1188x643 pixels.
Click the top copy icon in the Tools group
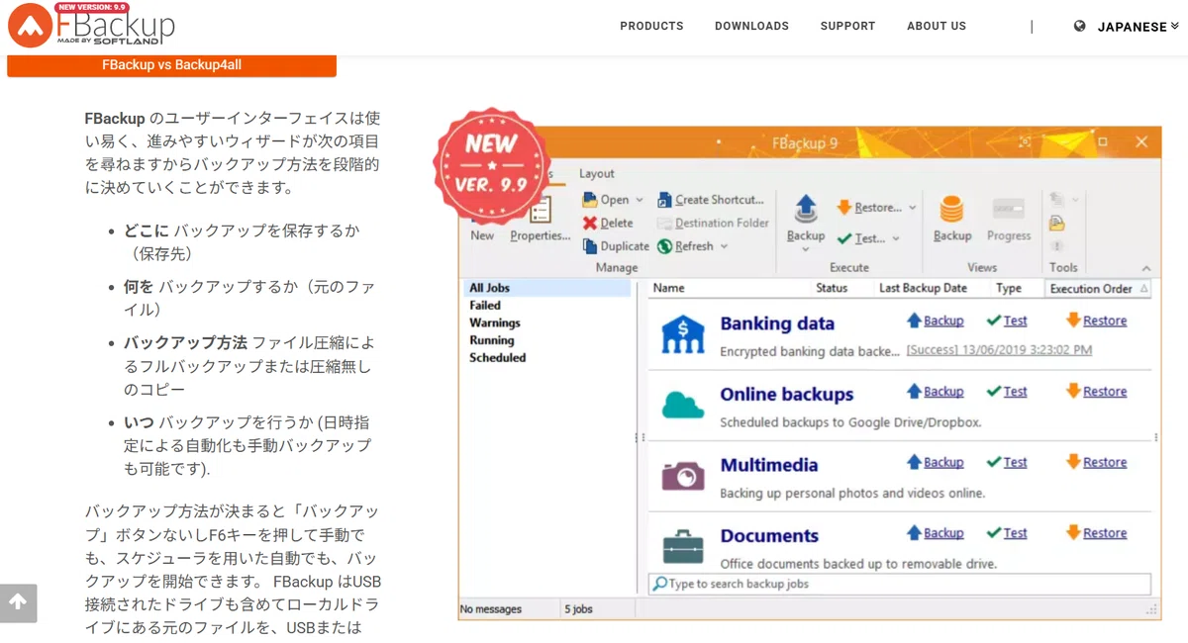point(1056,200)
